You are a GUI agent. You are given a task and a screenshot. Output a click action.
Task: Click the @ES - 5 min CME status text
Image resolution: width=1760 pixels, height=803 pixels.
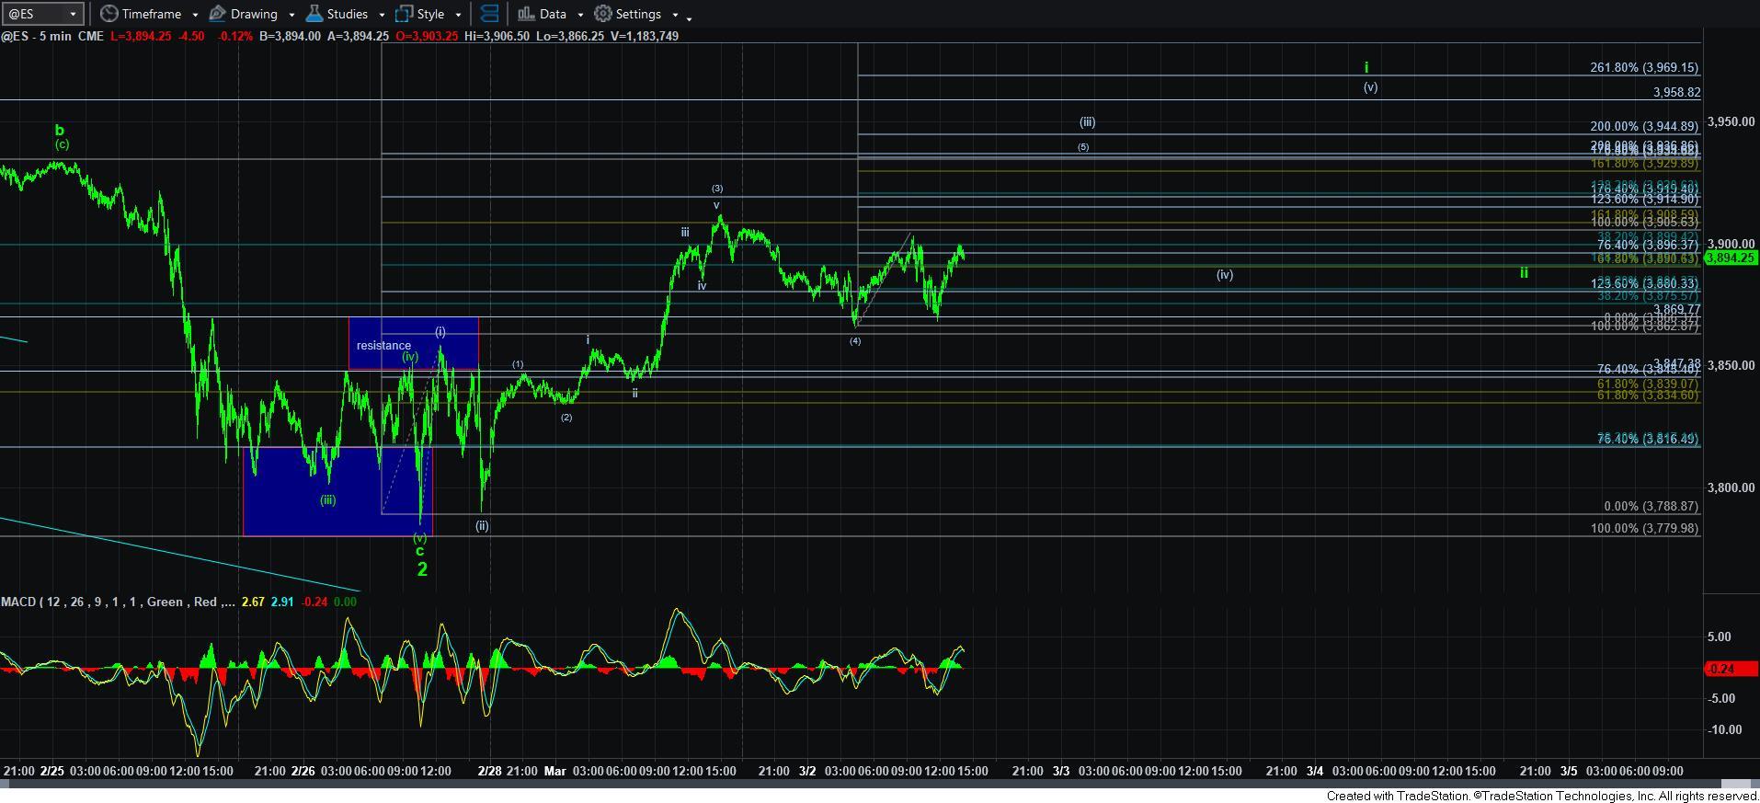tap(52, 36)
